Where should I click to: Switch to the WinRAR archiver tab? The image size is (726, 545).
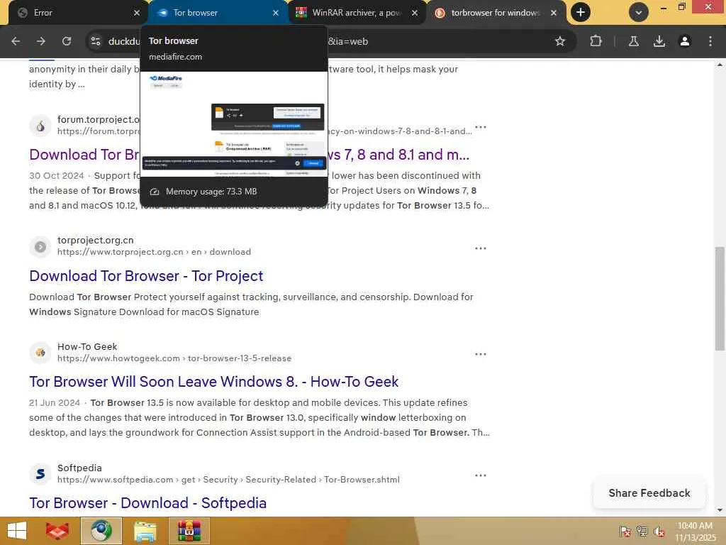pos(357,13)
